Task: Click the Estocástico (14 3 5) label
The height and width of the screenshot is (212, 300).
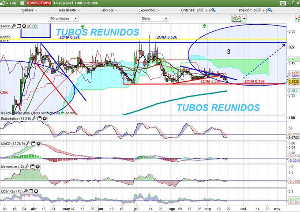Action: tap(16, 119)
